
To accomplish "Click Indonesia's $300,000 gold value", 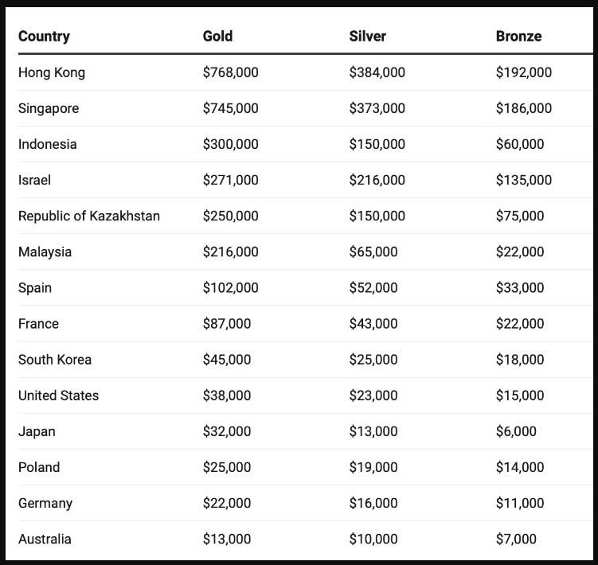I will 230,144.
